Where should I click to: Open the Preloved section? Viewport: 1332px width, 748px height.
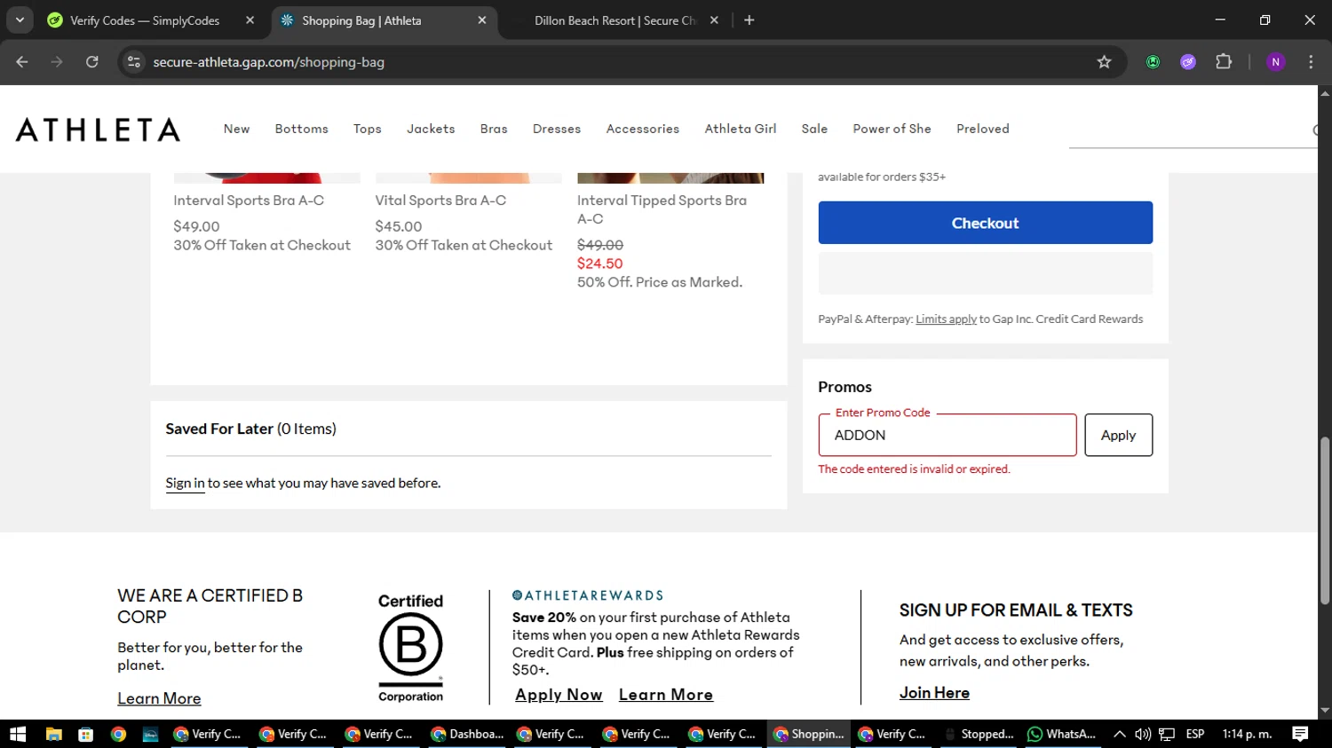point(983,129)
